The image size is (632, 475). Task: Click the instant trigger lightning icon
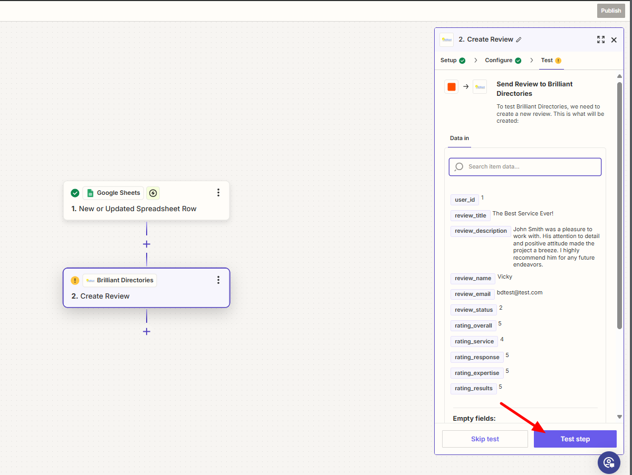[x=153, y=193]
